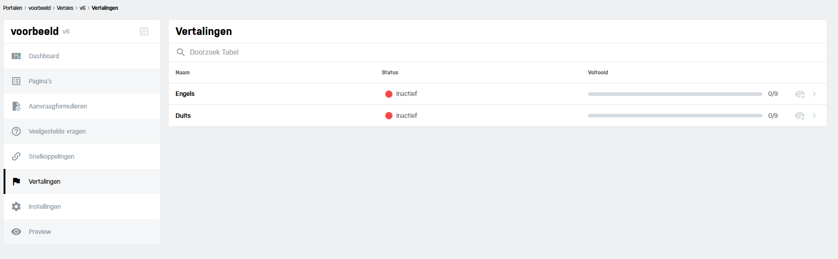
Task: Click the Veelgestelde vragen question mark icon
Action: pyautogui.click(x=16, y=131)
